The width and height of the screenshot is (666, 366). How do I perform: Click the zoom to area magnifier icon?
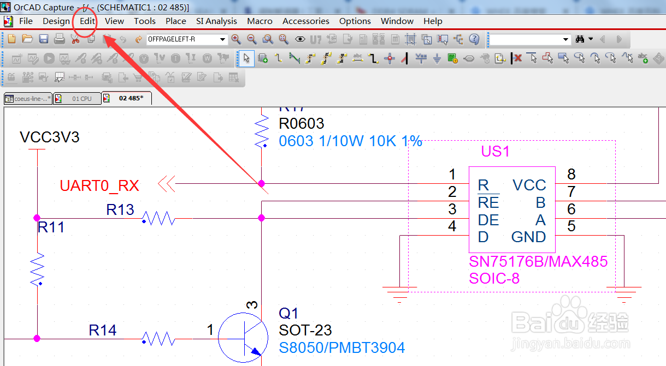pos(268,39)
